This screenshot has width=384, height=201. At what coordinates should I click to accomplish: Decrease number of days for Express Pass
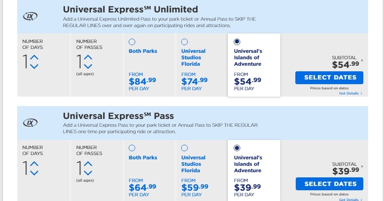pos(34,173)
